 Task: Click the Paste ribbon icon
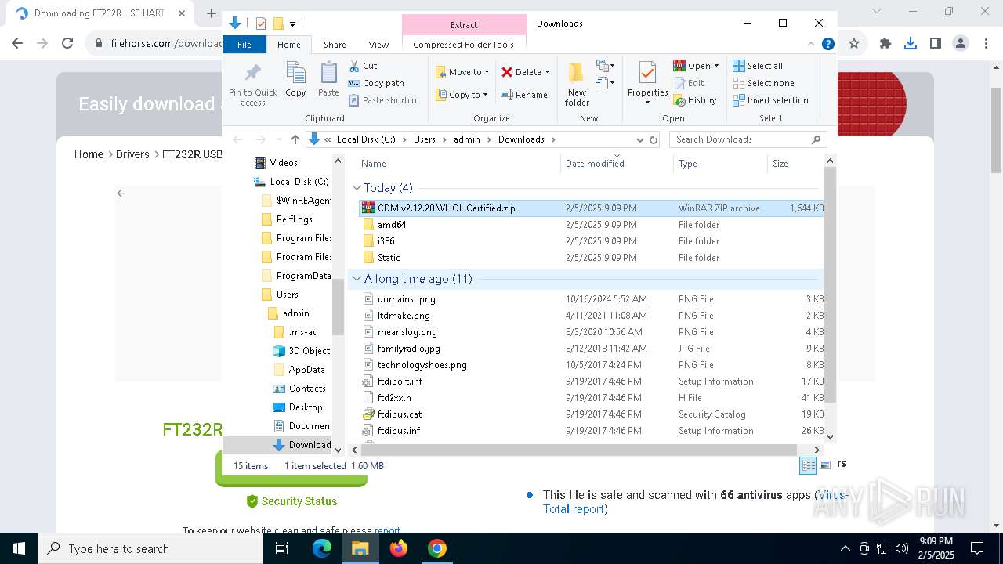click(328, 79)
